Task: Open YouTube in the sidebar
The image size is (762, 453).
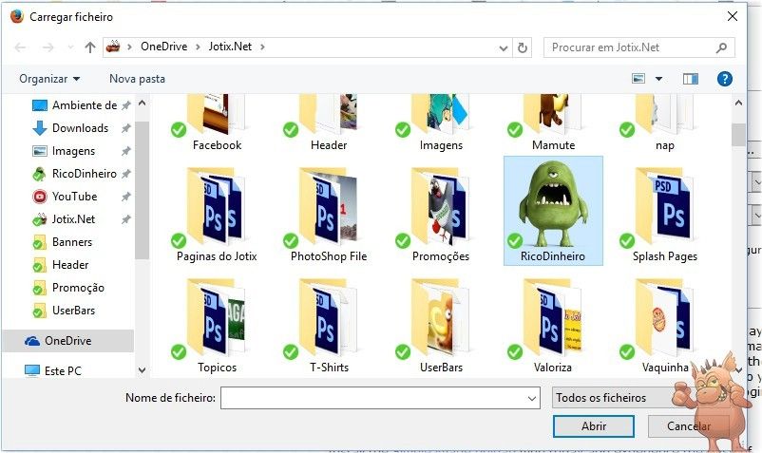Action: [x=65, y=197]
